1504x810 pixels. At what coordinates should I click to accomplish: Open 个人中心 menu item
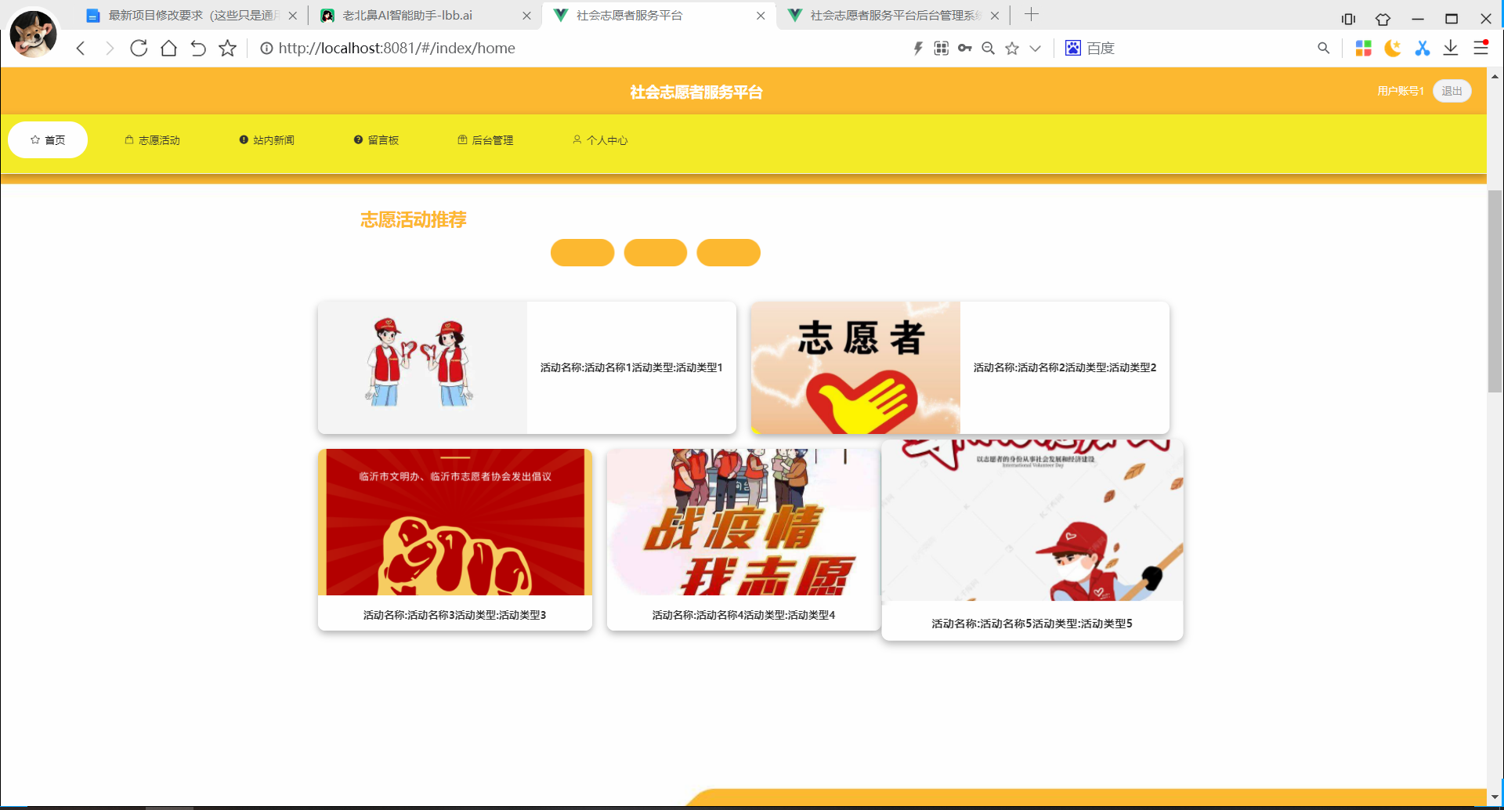click(x=600, y=140)
